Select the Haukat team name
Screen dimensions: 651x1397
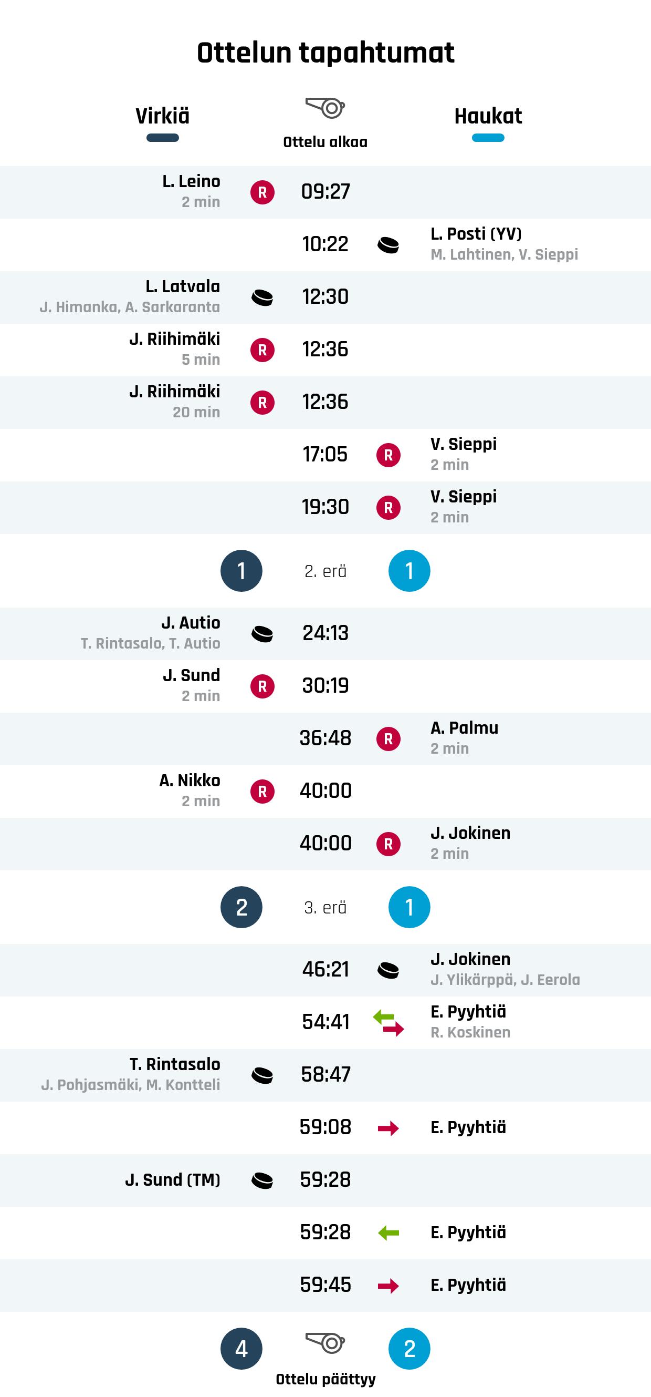coord(488,116)
